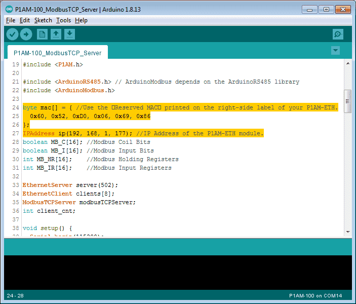This screenshot has height=304, width=356.
Task: Click line number 33 in the gutter
Action: [16, 185]
